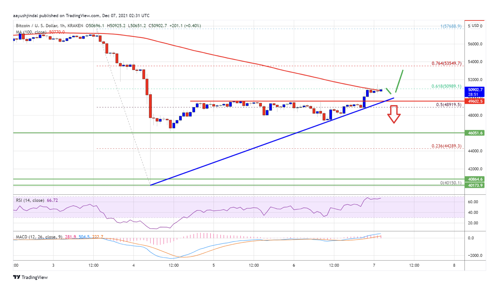The height and width of the screenshot is (296, 502).
Task: Click the RSI (14, close) indicator label
Action: (x=30, y=200)
